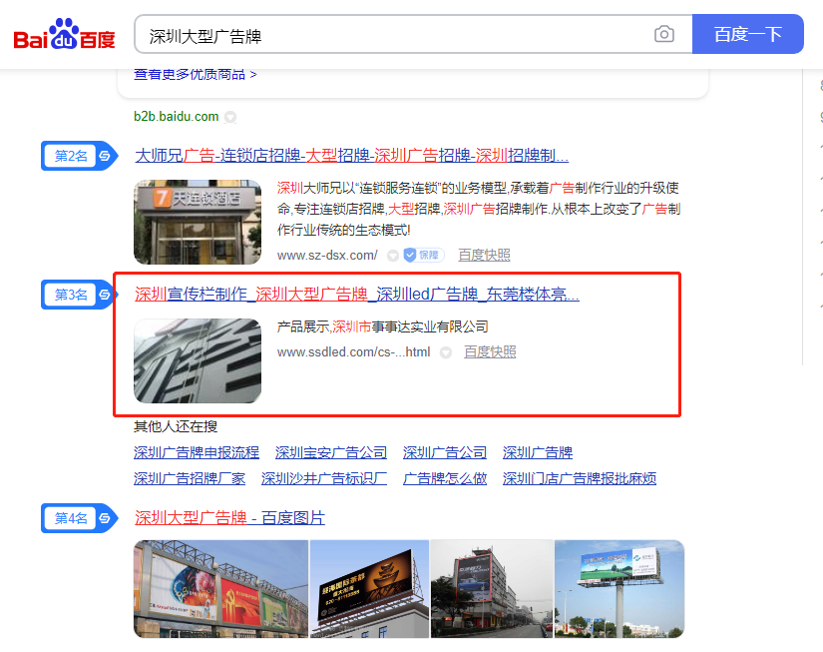Click the 保障 shield badge
Image resolution: width=823 pixels, height=652 pixels.
coord(424,256)
